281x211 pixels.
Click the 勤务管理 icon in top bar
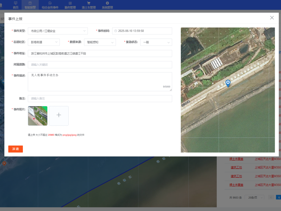click(70, 3)
